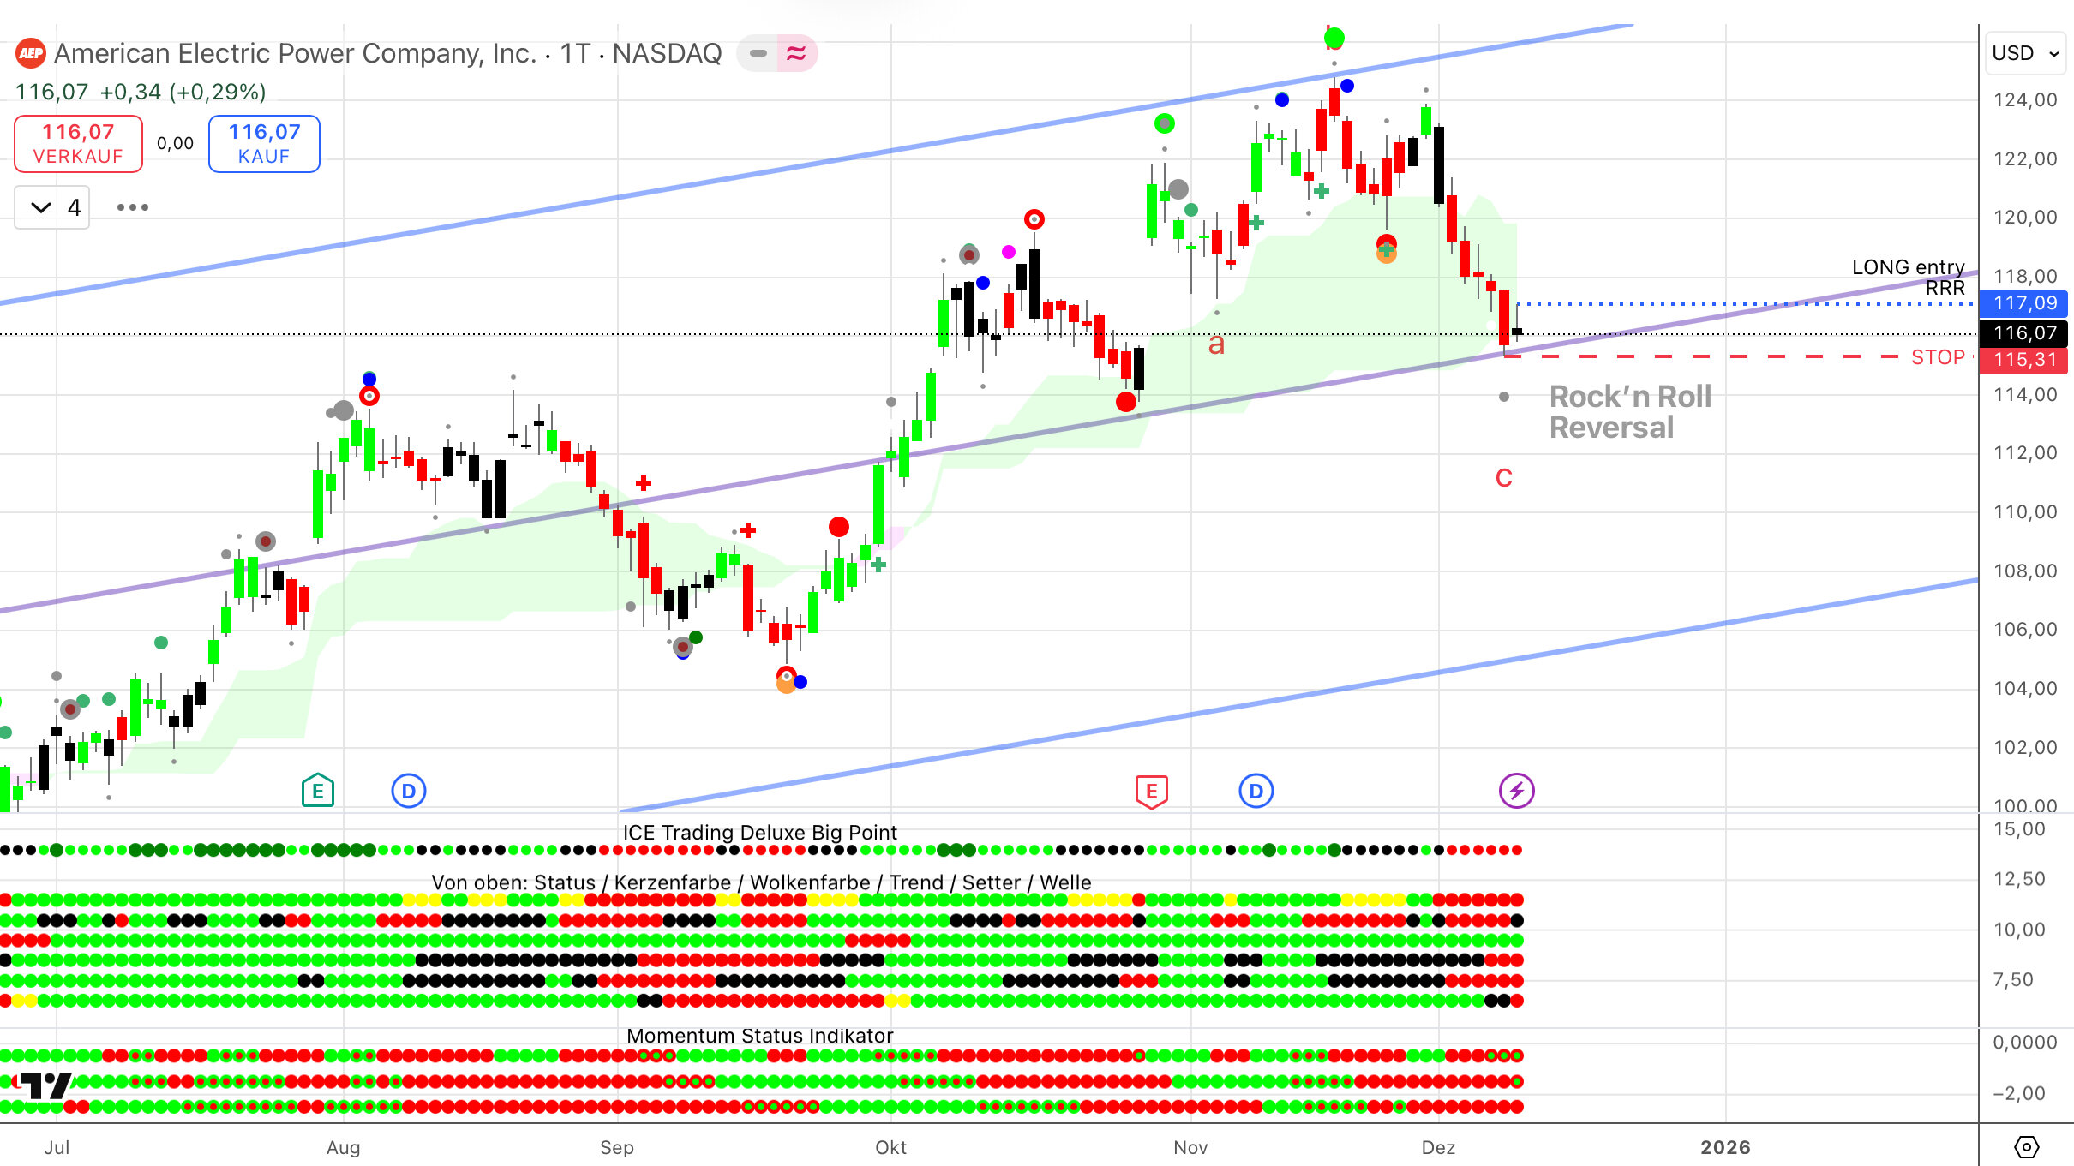The height and width of the screenshot is (1166, 2074).
Task: Click the purple lightning event icon in December
Action: click(x=1516, y=791)
